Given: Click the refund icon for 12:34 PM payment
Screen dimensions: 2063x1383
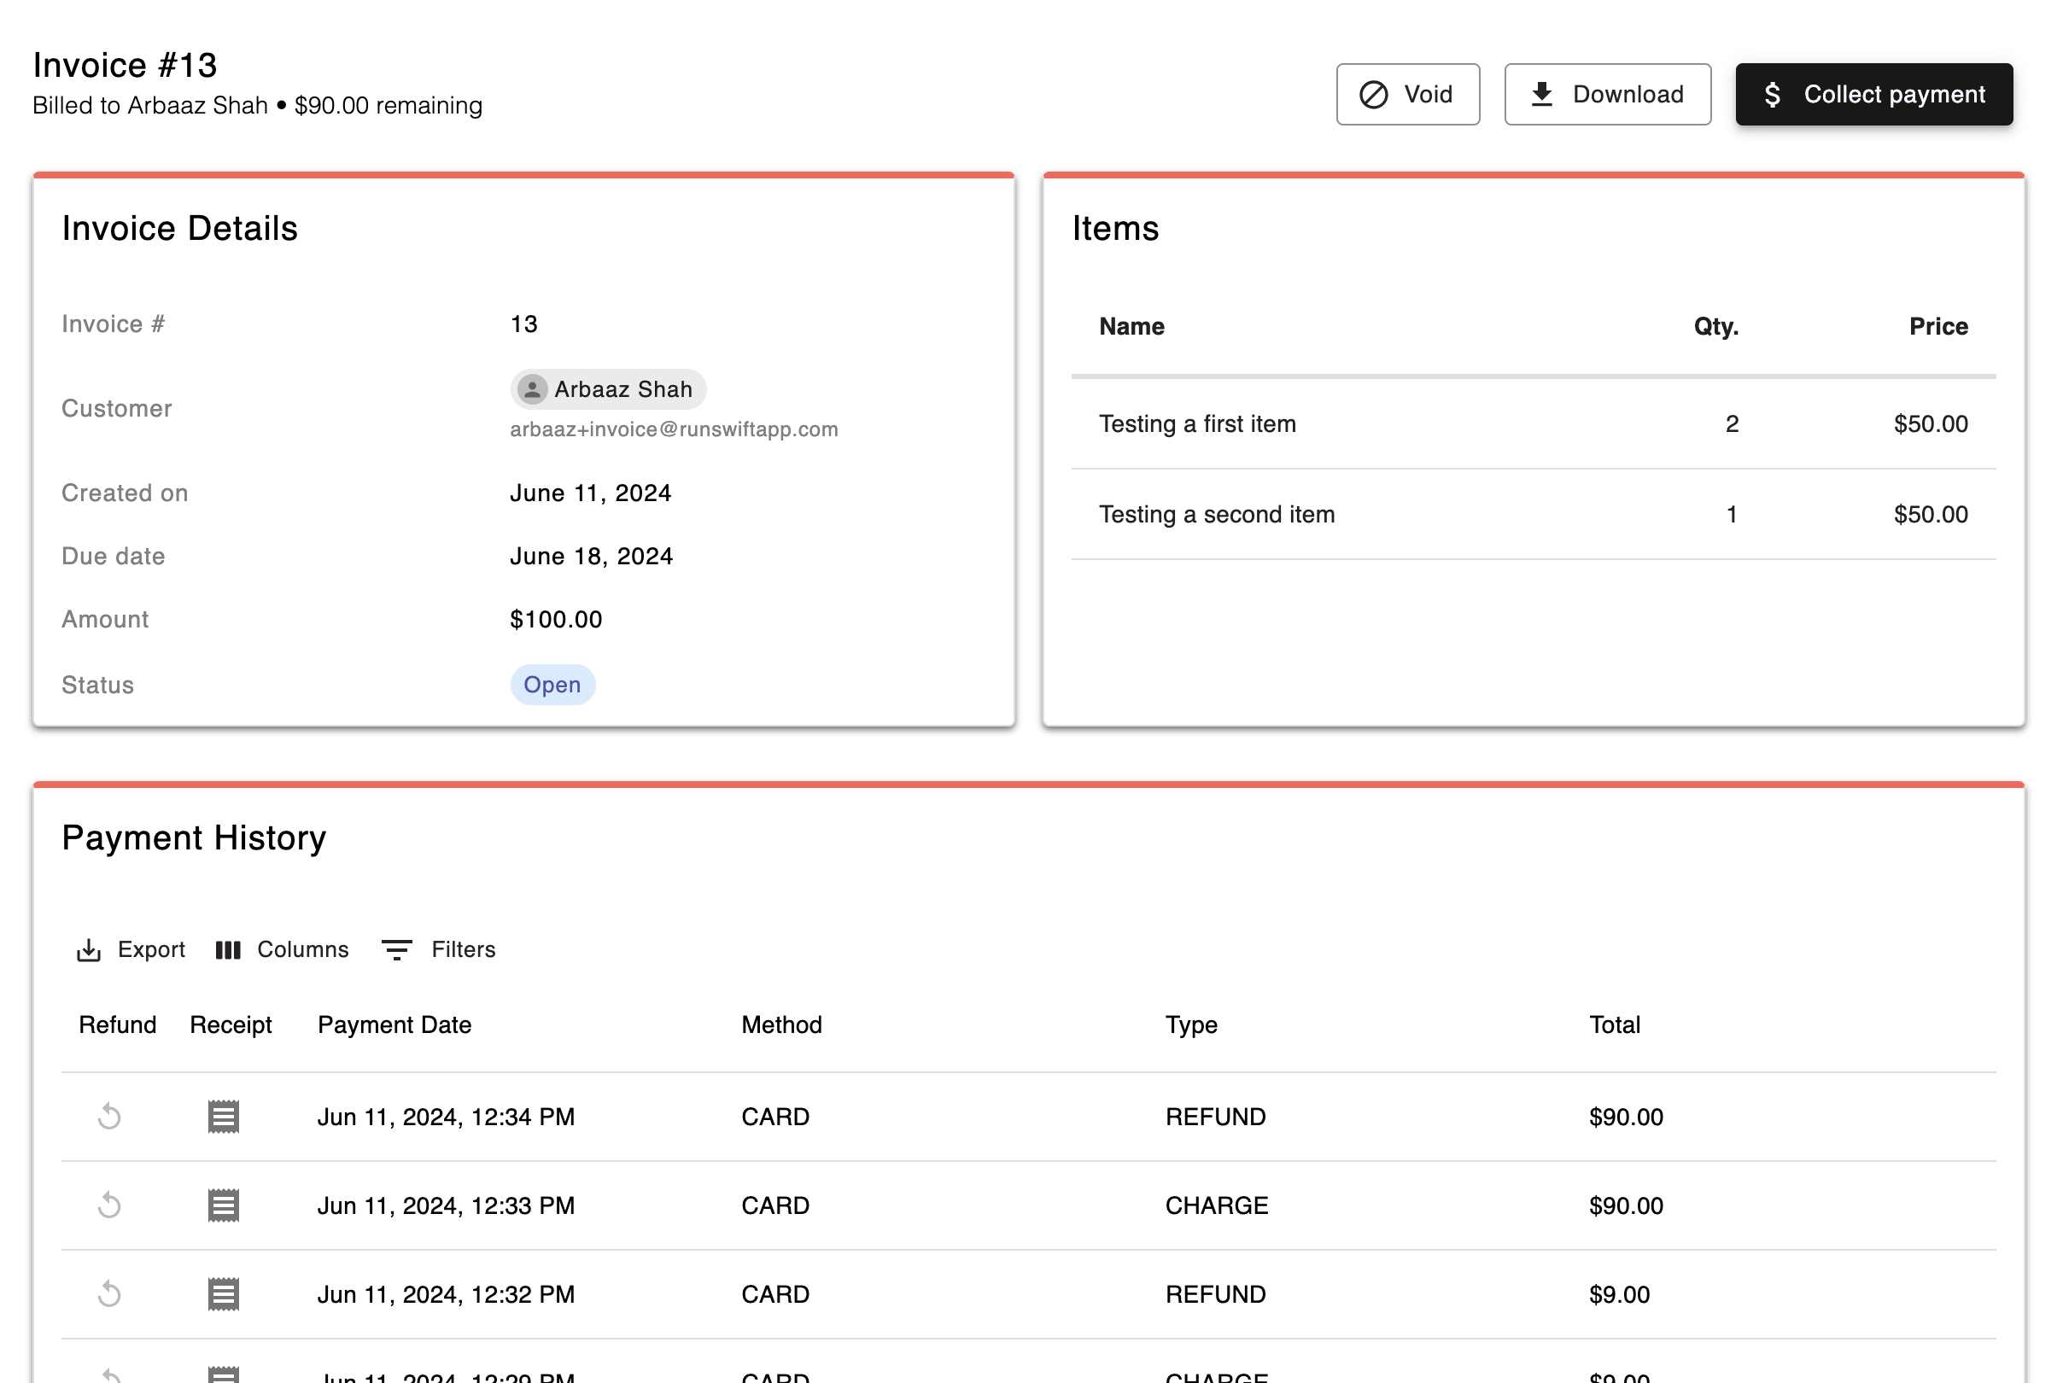Looking at the screenshot, I should (109, 1117).
